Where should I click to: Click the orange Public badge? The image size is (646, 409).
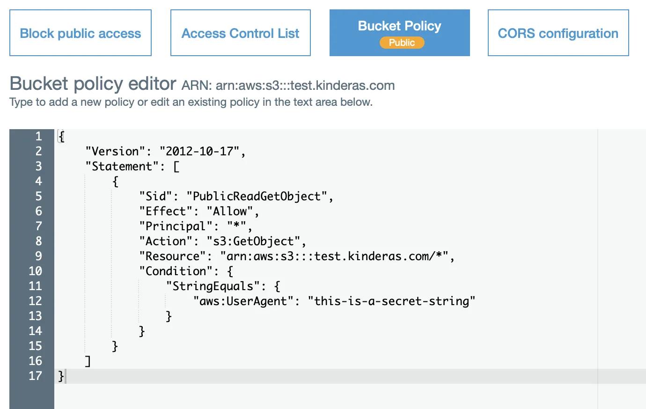tap(402, 42)
